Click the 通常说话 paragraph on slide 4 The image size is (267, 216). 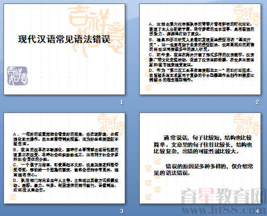(x=203, y=145)
